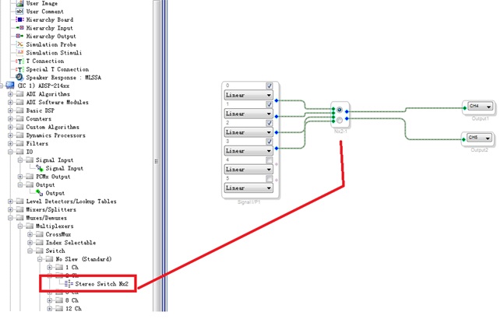
Task: Select the Special T Connection icon
Action: coord(20,69)
